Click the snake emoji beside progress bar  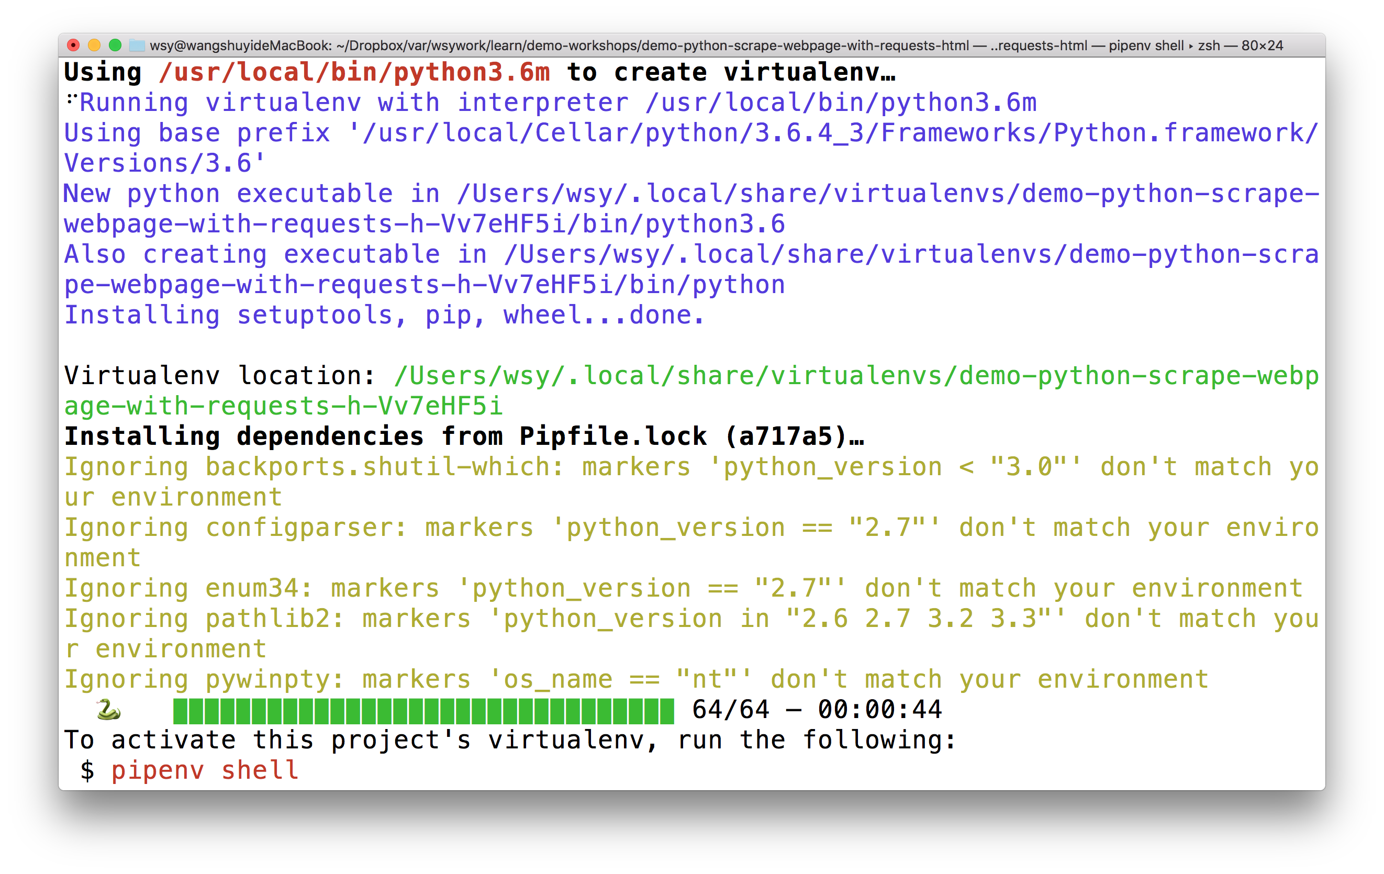108,710
